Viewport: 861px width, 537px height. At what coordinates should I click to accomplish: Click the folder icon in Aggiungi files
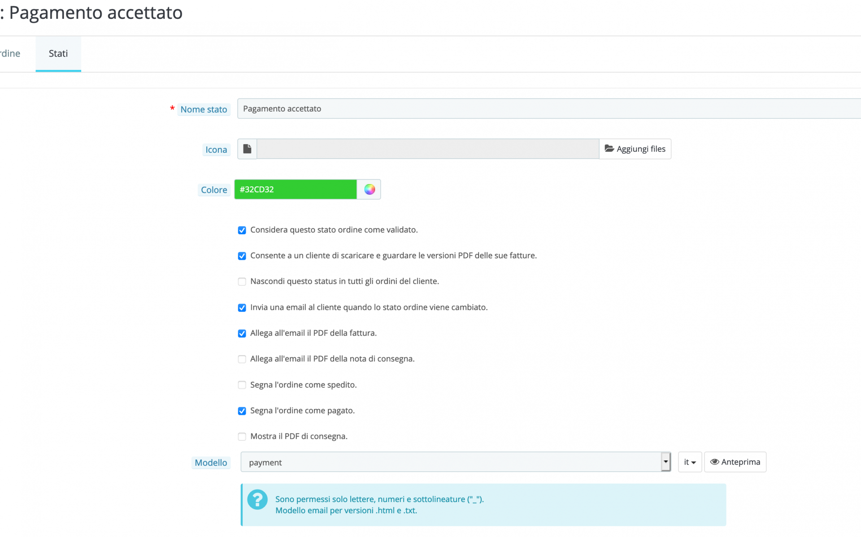[609, 149]
